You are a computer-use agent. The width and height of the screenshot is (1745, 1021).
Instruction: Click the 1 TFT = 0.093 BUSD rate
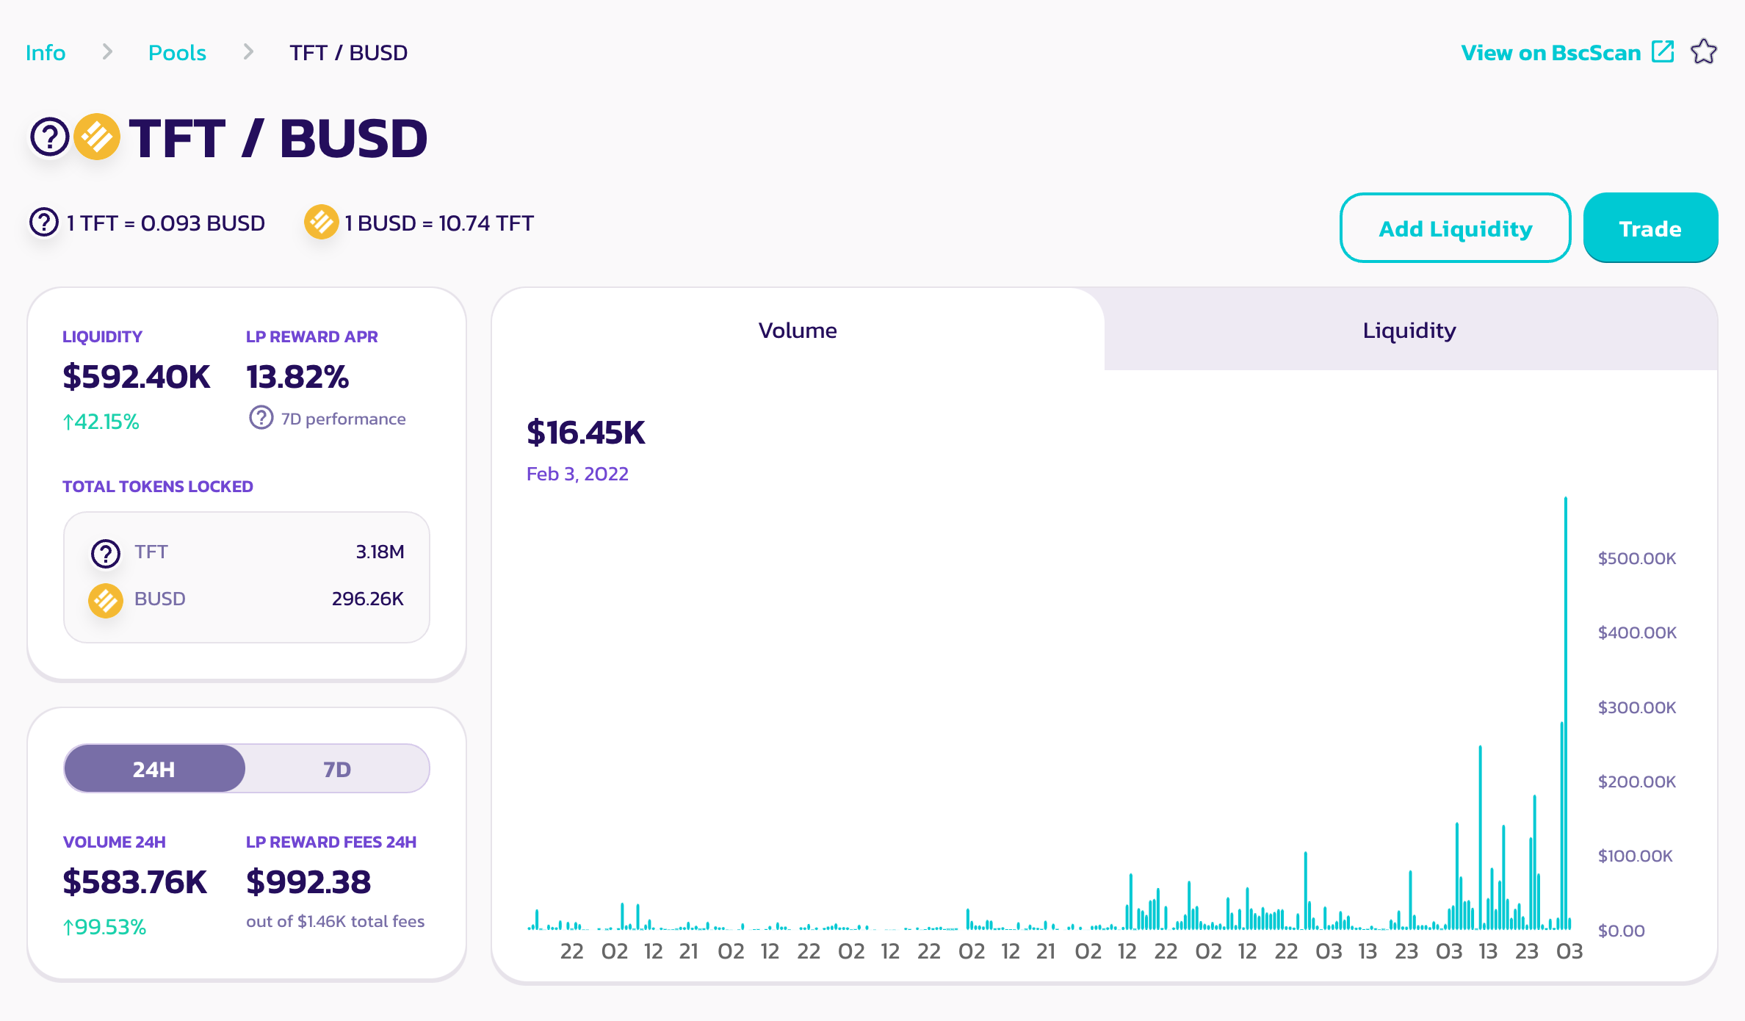click(x=165, y=223)
